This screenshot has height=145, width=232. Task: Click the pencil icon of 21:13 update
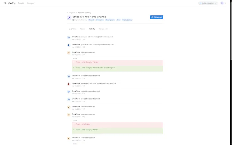(x=68, y=138)
